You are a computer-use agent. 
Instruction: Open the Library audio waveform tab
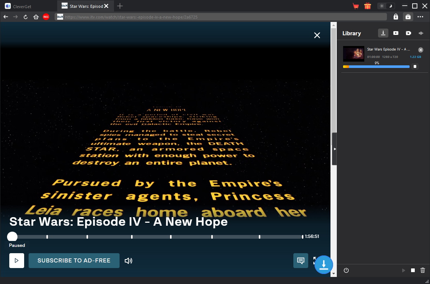(x=421, y=33)
